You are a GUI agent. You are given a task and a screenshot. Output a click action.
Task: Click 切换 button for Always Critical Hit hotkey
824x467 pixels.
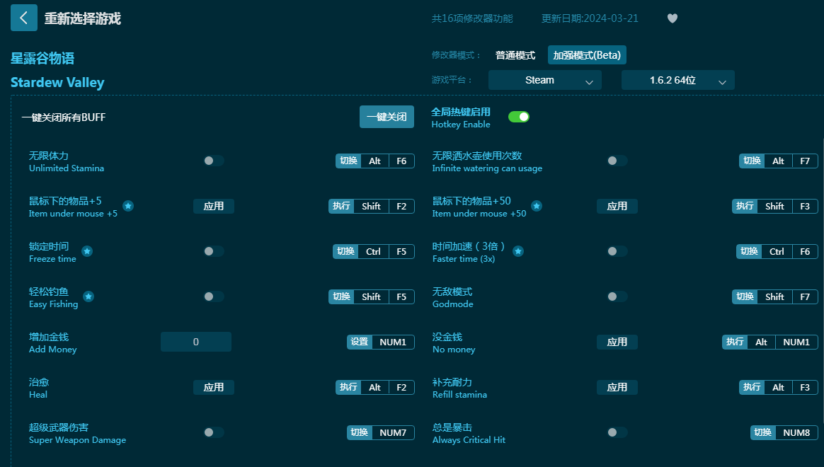click(763, 432)
